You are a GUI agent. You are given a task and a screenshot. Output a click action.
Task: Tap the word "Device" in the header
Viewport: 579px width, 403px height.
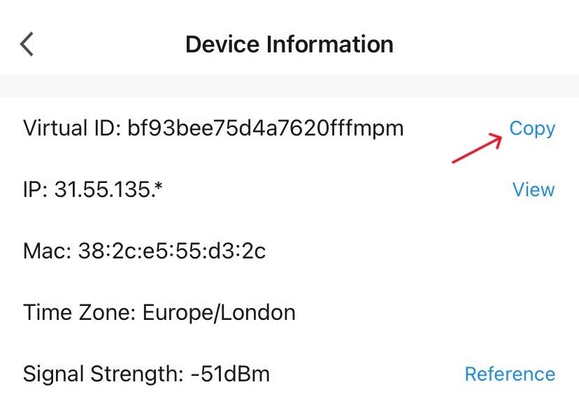(x=222, y=44)
